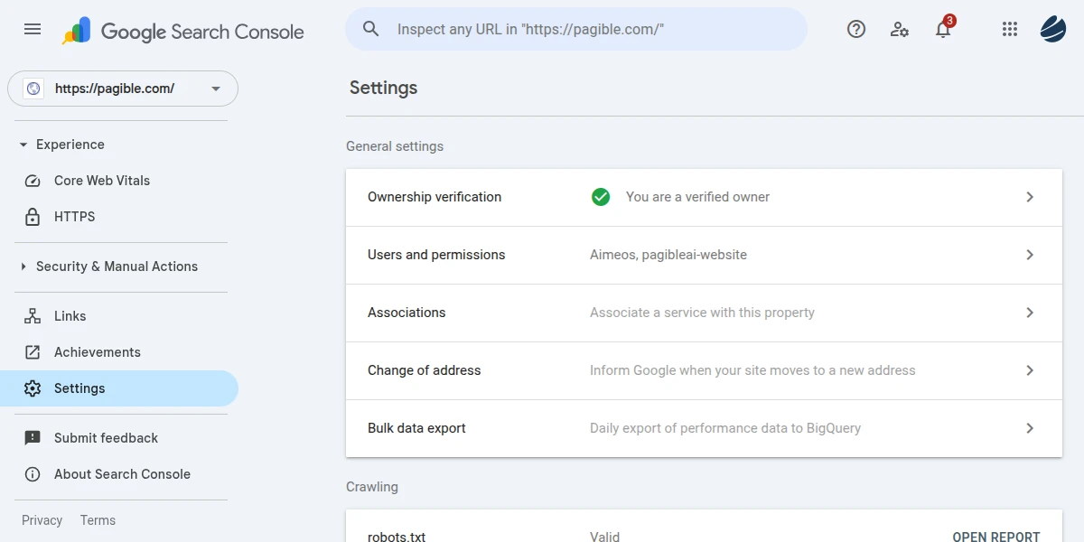1084x542 pixels.
Task: Click the OPEN REPORT button for robots.txt
Action: 995,536
